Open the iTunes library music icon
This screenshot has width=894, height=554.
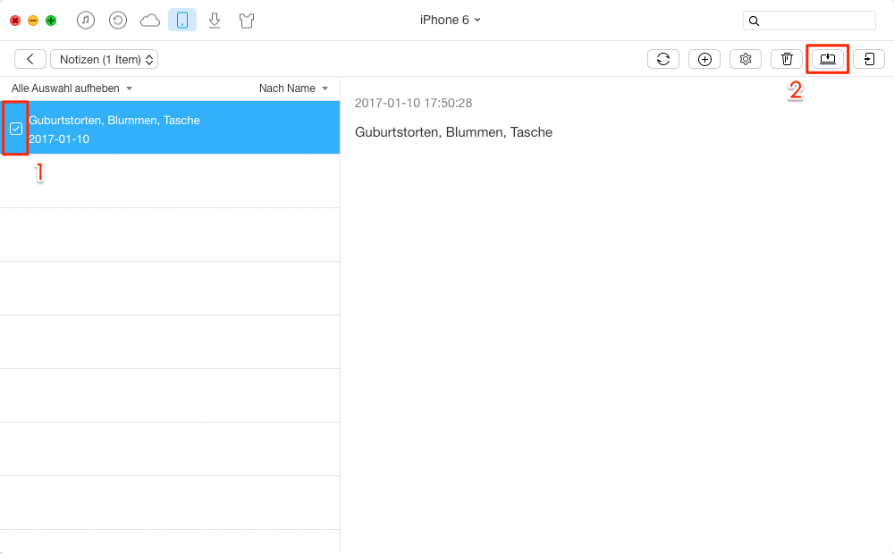coord(86,21)
